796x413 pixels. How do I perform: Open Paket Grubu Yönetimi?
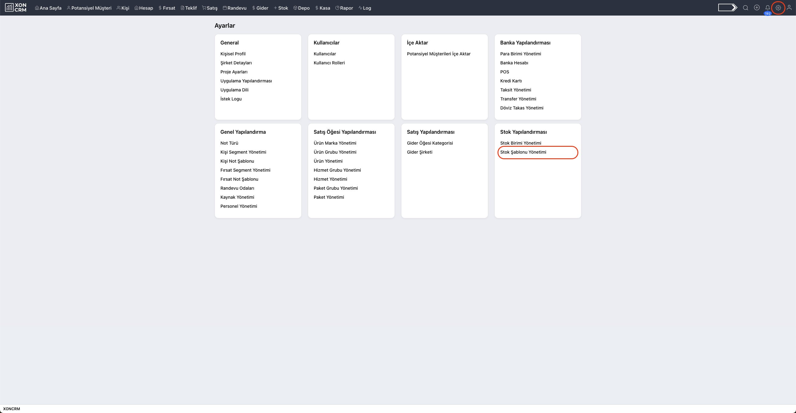click(x=336, y=188)
